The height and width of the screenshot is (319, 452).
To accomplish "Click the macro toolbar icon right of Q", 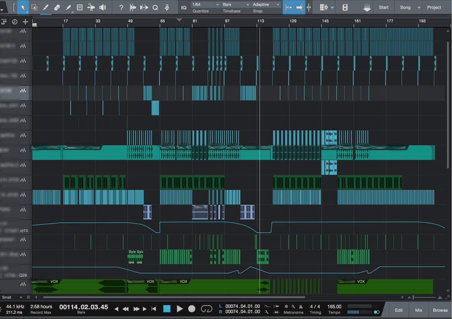I will [166, 7].
